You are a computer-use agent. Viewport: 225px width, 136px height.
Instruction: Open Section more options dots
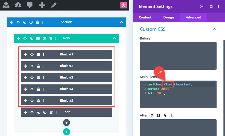tap(42, 22)
